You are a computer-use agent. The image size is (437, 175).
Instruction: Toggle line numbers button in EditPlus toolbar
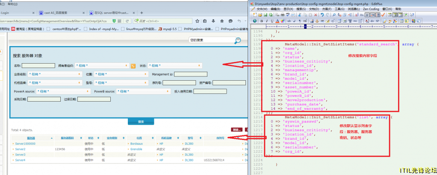point(378,15)
